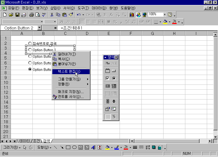Select the Button tool in Forms toolbar
Image resolution: width=218 pixels, height=157 pixels.
[114, 71]
